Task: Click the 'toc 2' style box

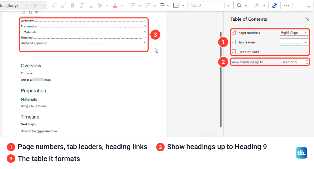Action: [207, 5]
